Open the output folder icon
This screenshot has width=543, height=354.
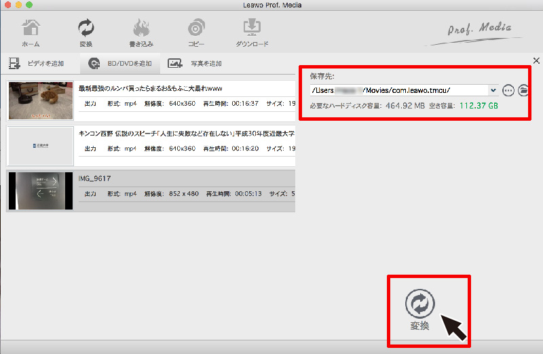pyautogui.click(x=523, y=91)
